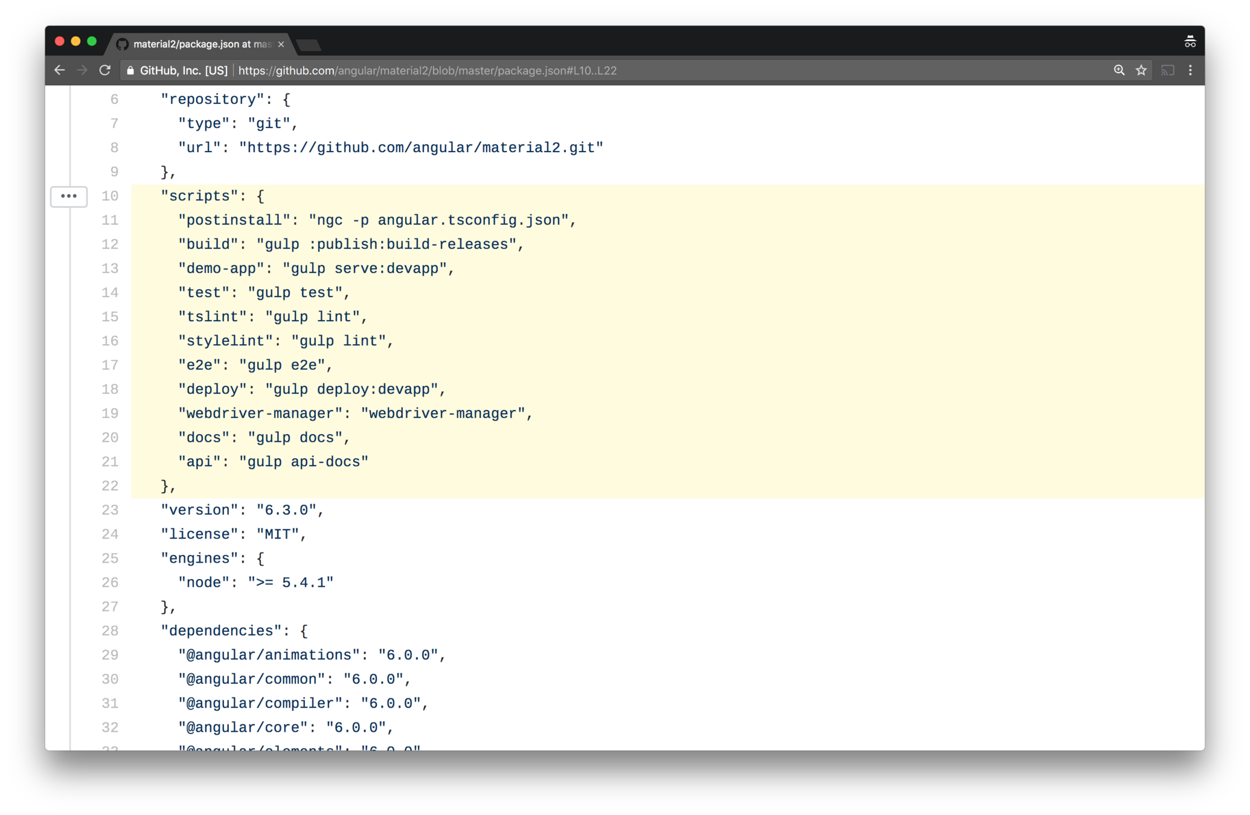Screen dimensions: 1250x815
Task: Click the "postinstall" script code line
Action: click(x=377, y=220)
